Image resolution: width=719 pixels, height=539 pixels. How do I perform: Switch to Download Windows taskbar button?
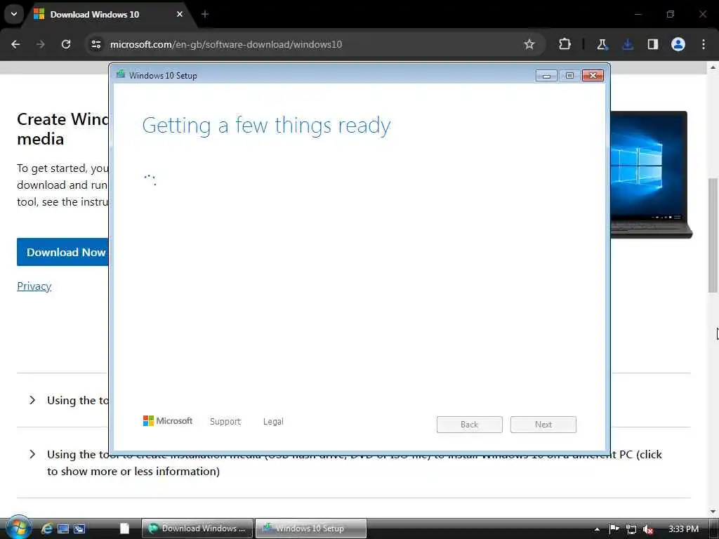coord(197,528)
